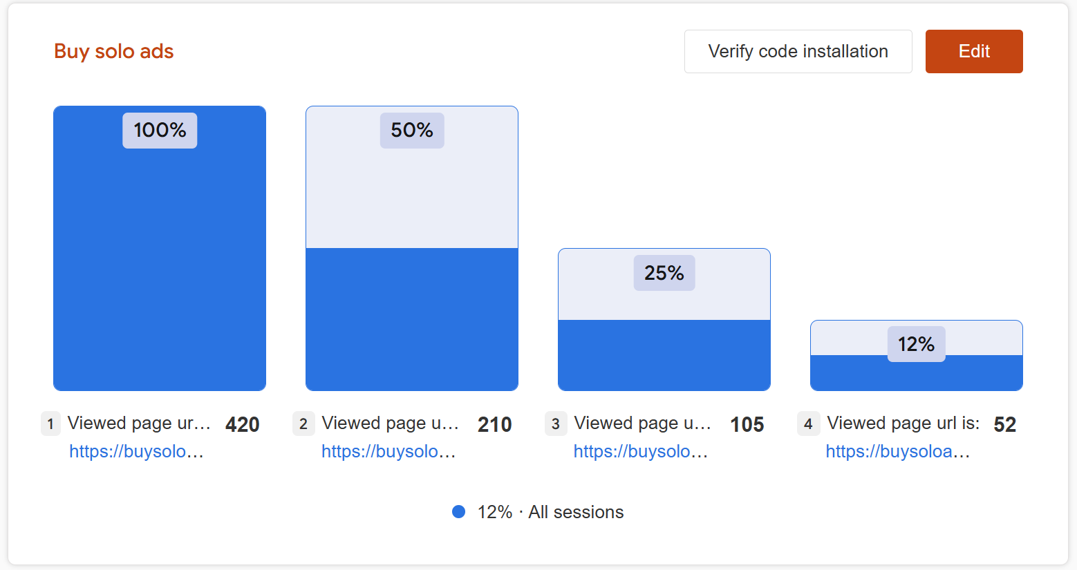The image size is (1077, 570).
Task: Open step 1 buysolo URL link
Action: (136, 451)
